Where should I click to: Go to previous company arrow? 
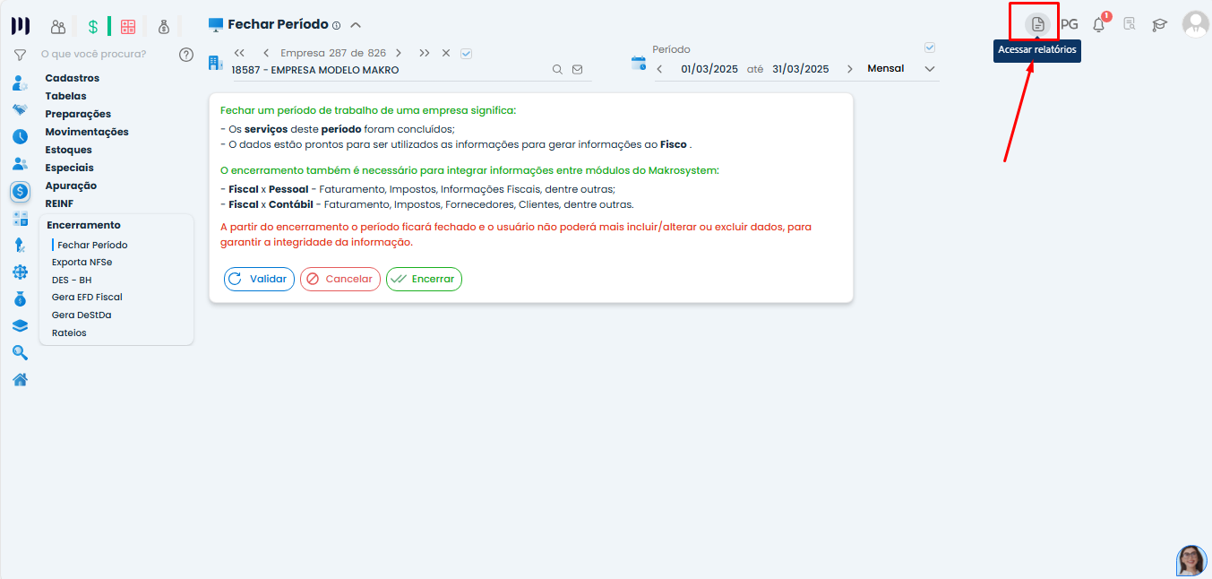click(266, 53)
